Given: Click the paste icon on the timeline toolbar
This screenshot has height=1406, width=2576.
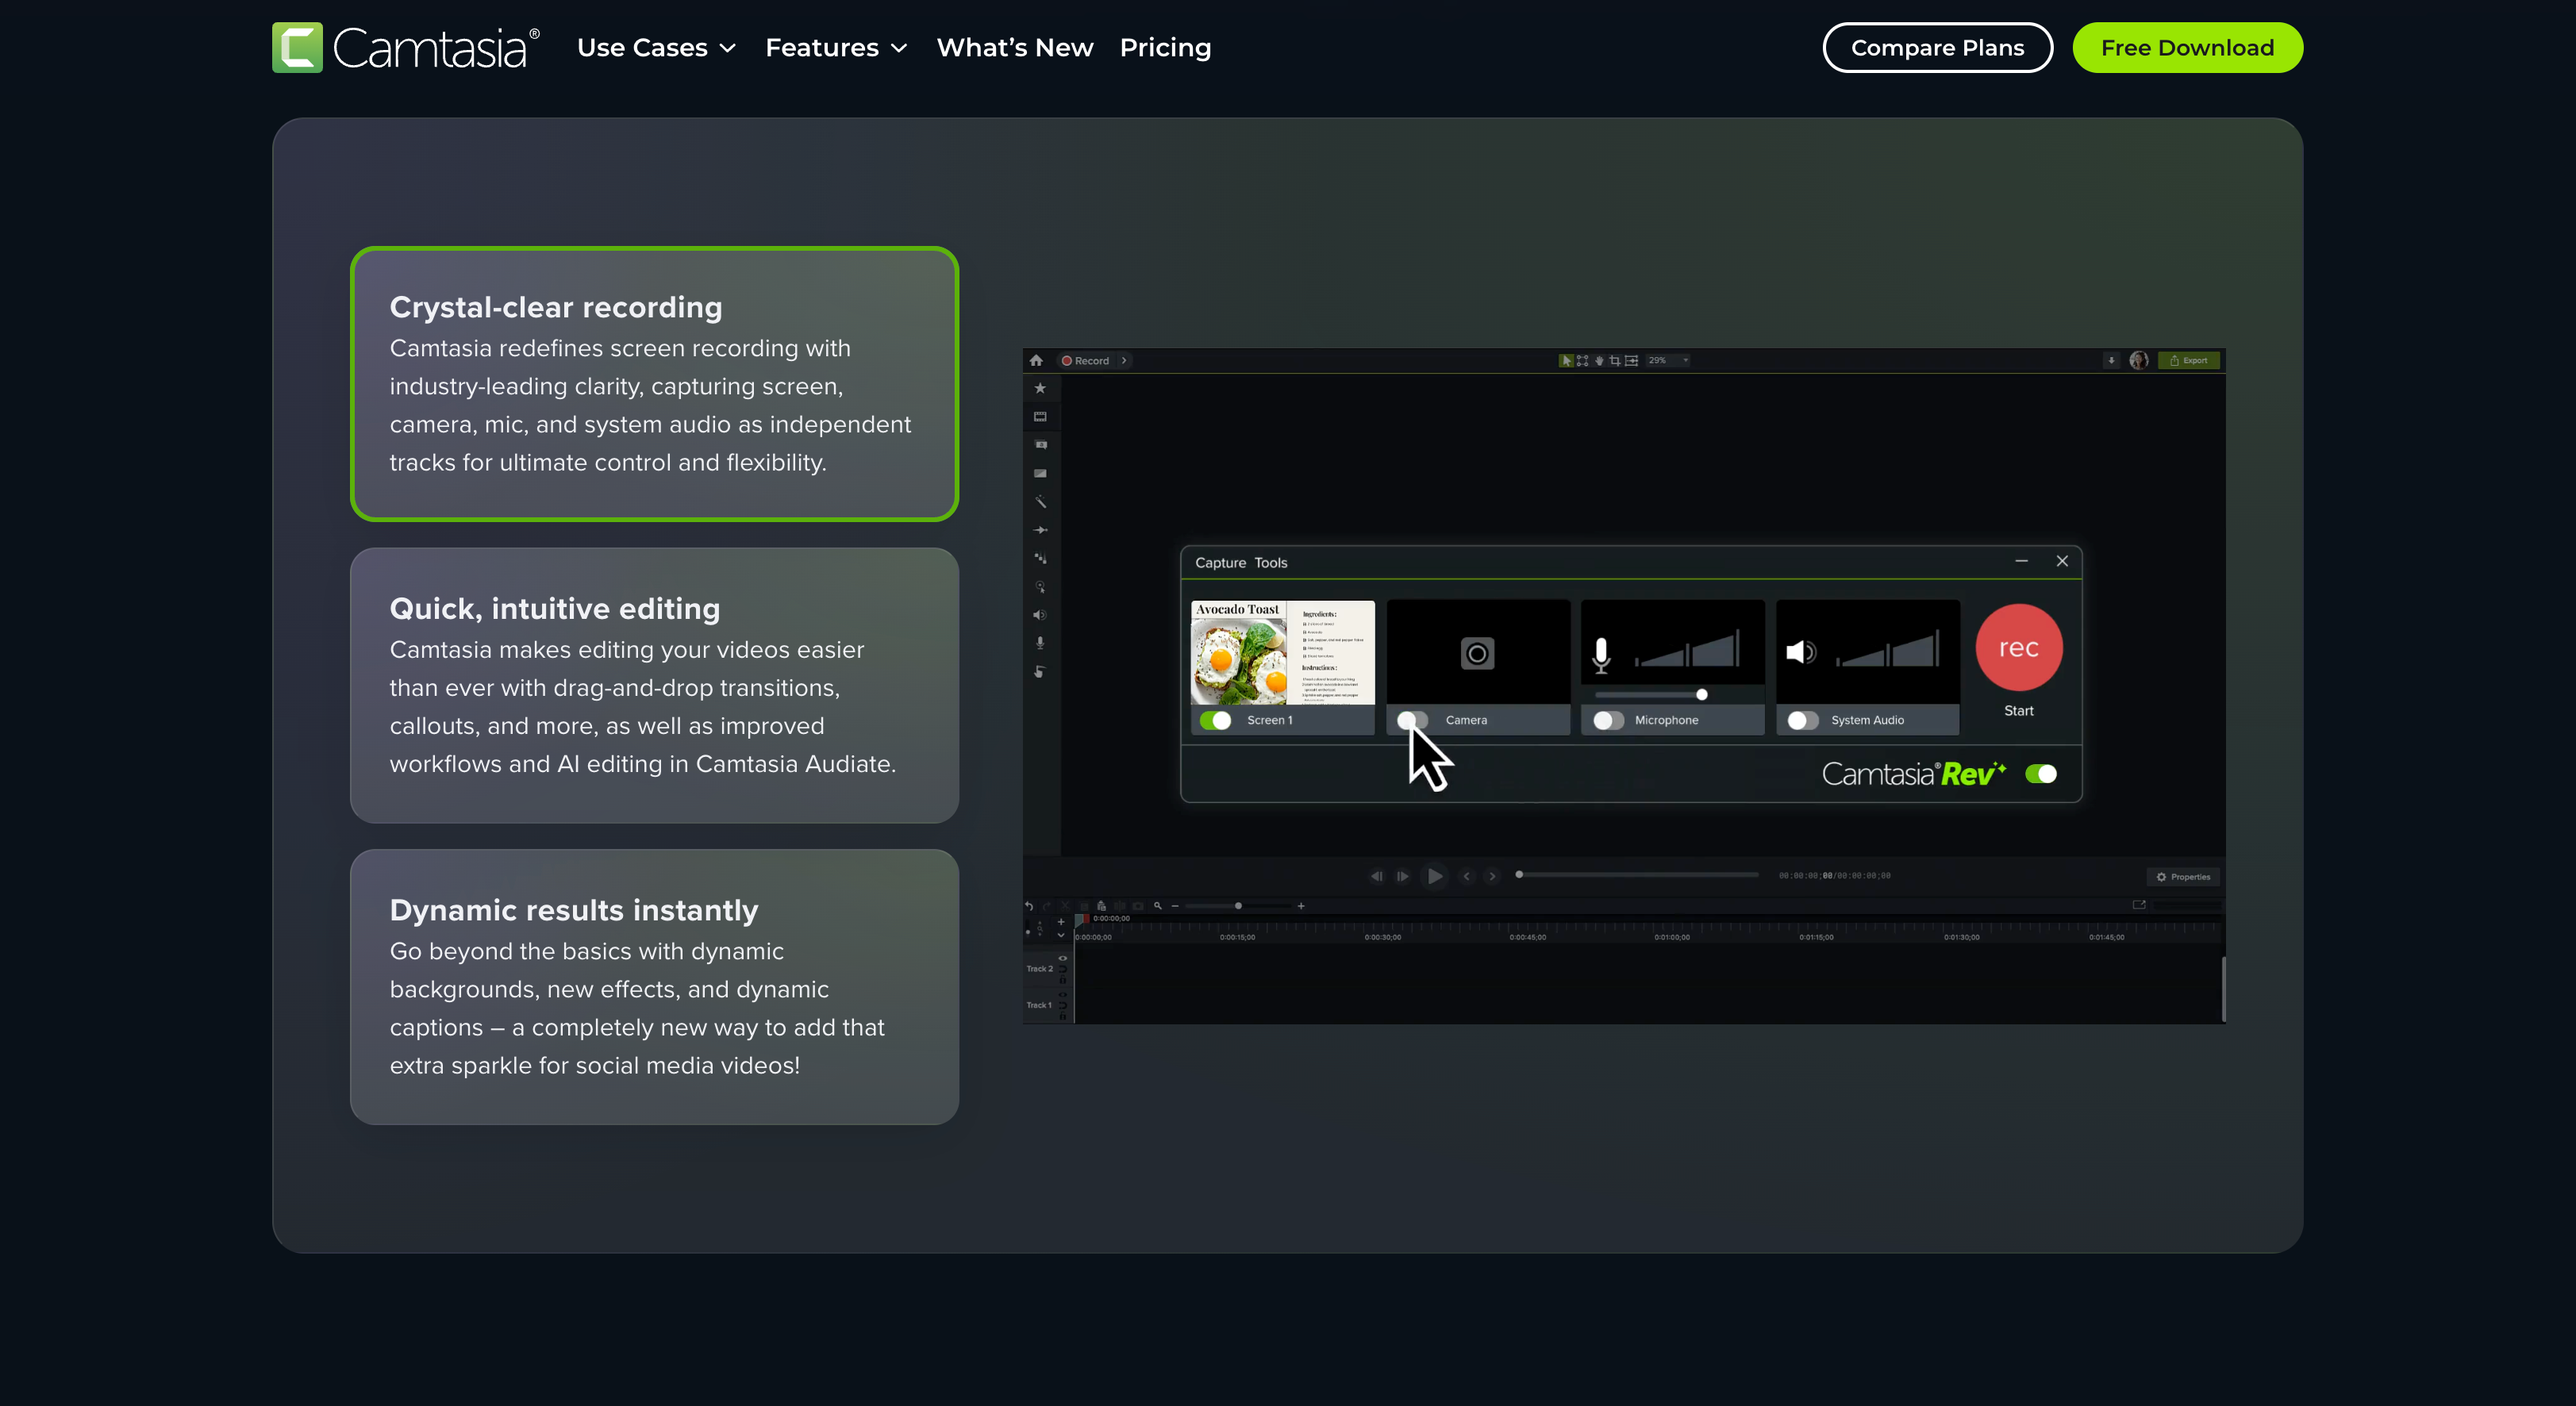Looking at the screenshot, I should tap(1101, 906).
